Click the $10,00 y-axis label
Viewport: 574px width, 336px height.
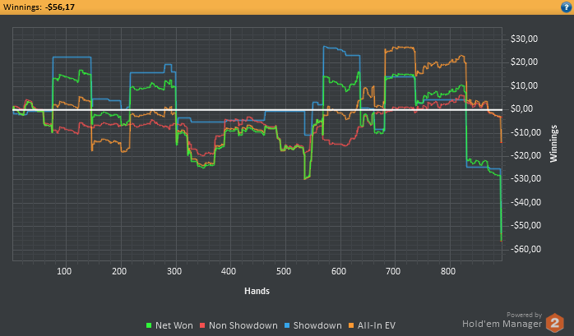click(x=524, y=85)
